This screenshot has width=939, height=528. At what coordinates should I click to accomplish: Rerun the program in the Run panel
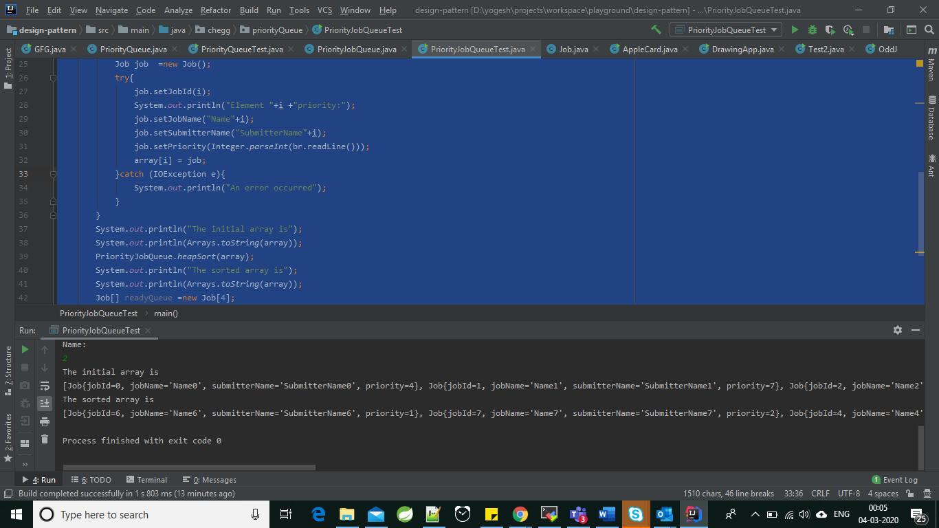pyautogui.click(x=25, y=349)
